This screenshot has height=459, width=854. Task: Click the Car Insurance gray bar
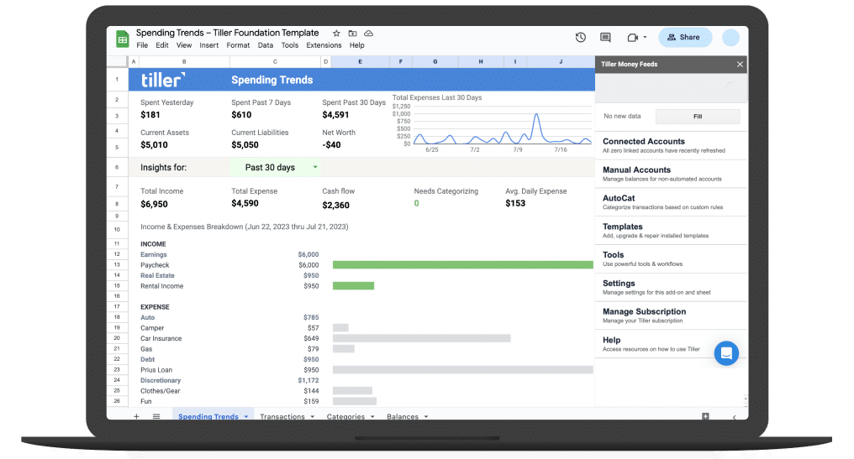tap(422, 338)
